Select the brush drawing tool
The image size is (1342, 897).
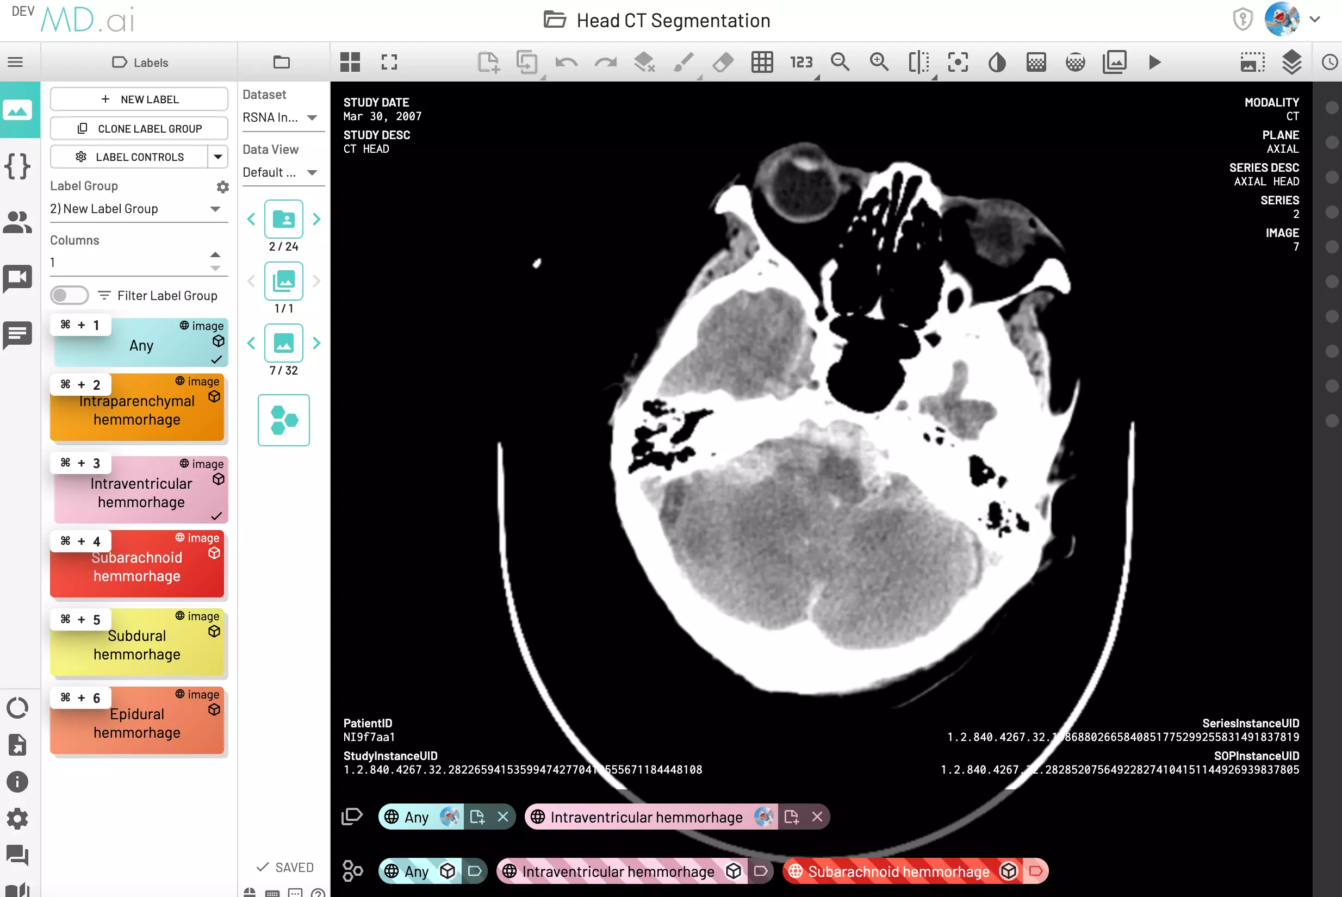click(x=684, y=62)
